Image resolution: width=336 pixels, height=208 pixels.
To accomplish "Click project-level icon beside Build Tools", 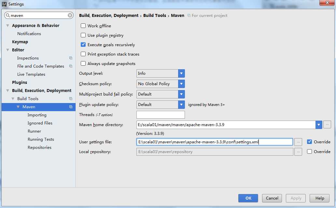I will (x=71, y=99).
